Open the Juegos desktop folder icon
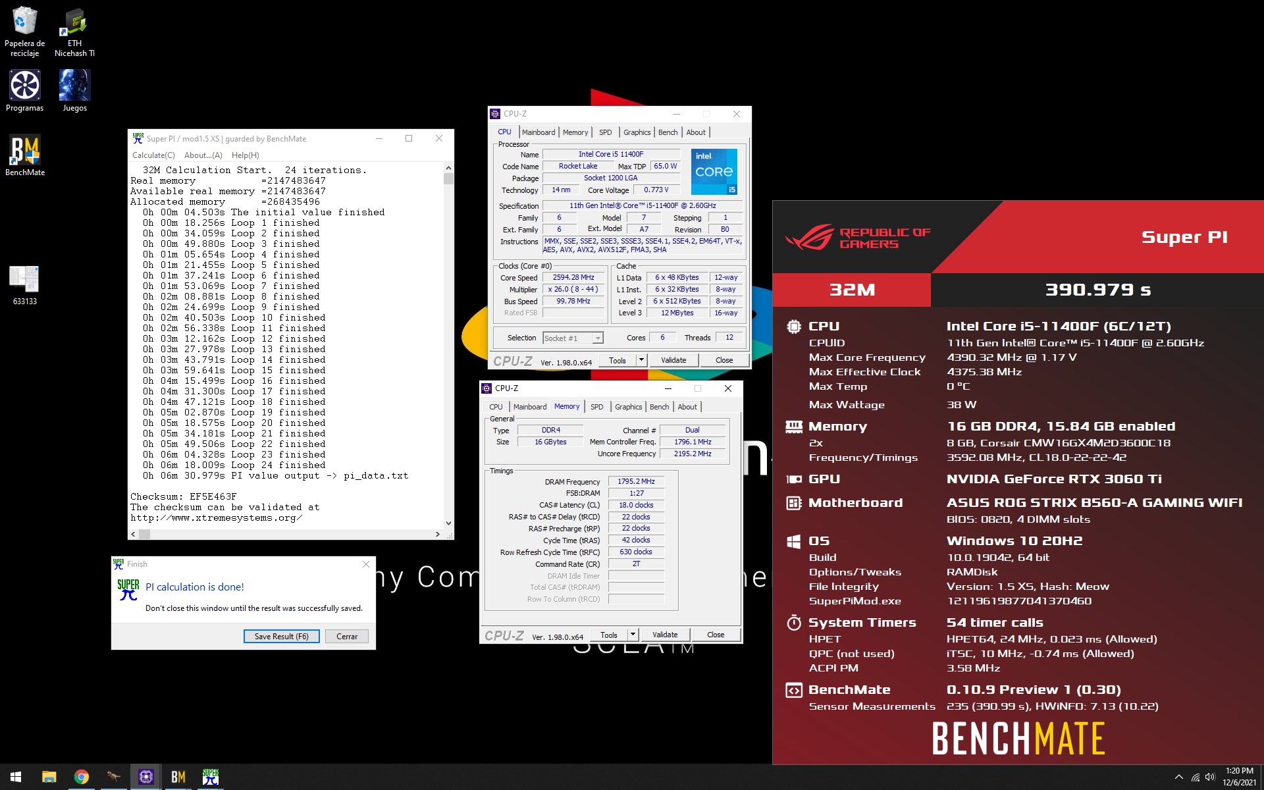 [x=74, y=91]
